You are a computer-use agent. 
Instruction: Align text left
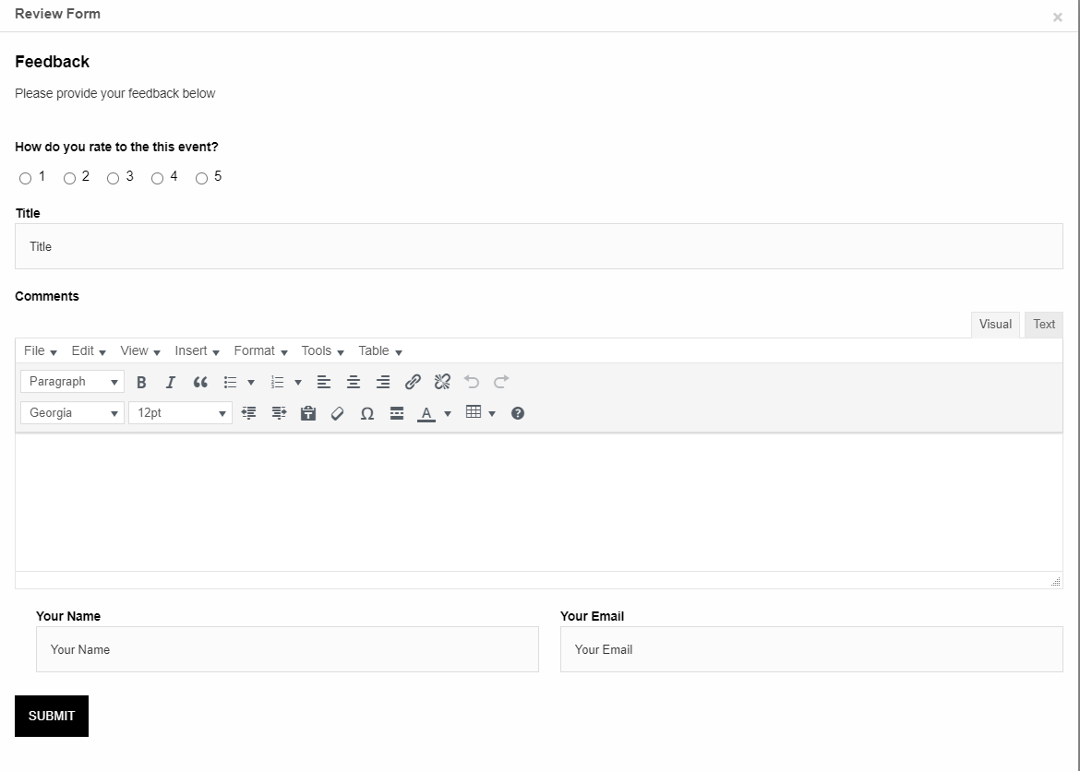[x=324, y=382]
